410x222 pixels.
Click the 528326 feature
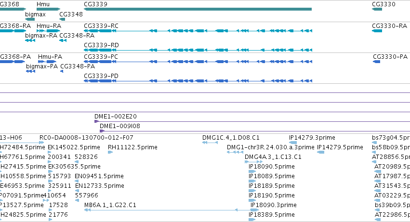[77, 162]
